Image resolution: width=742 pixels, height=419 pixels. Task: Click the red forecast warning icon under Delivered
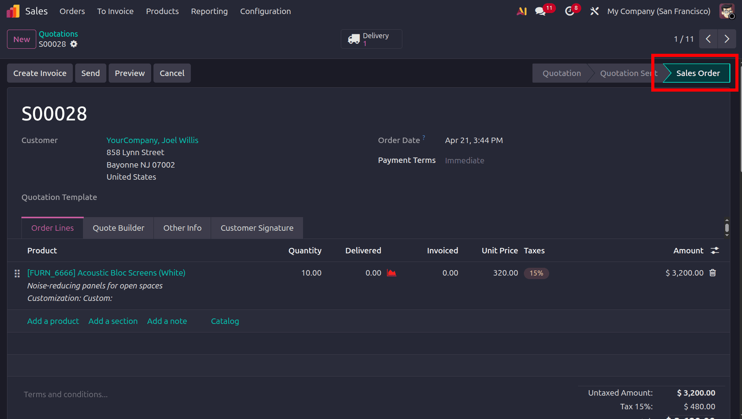pos(391,273)
